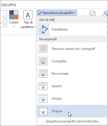The width and height of the screenshot is (108, 126).
Task: Click the gallery scroll down arrow
Action: (5, 19)
